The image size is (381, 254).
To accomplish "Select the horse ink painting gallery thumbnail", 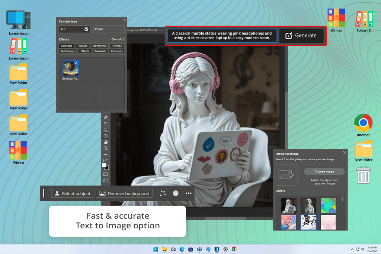I will pos(308,222).
